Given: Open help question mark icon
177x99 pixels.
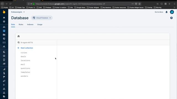Looking at the screenshot, I should click(x=171, y=18).
